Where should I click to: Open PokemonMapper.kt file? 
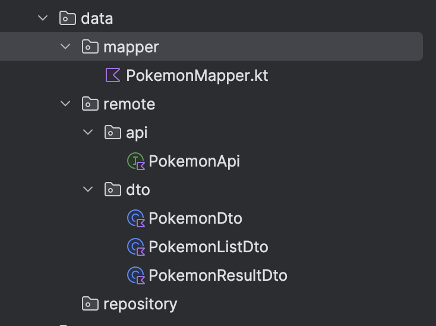tap(197, 76)
